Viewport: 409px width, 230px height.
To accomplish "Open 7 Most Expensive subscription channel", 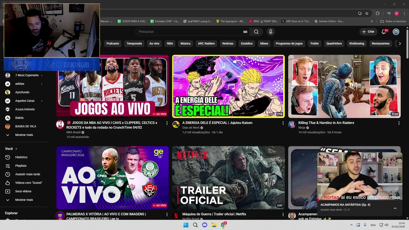I will [x=24, y=75].
